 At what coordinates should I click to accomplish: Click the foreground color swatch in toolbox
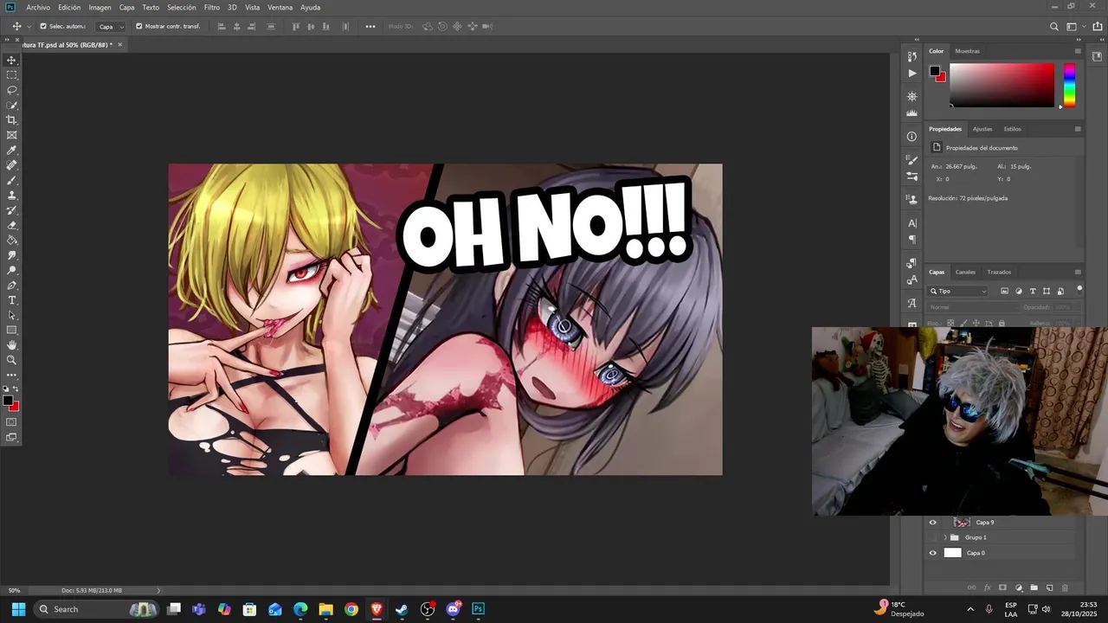tap(9, 401)
